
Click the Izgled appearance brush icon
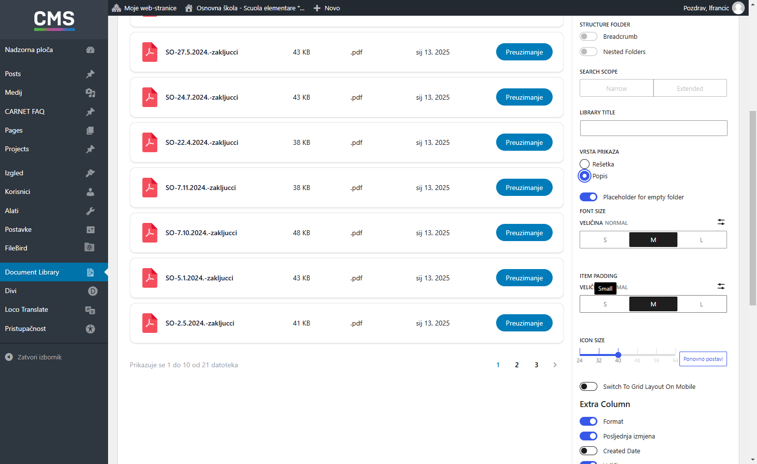click(x=90, y=173)
